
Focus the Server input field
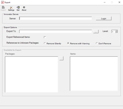(55, 18)
